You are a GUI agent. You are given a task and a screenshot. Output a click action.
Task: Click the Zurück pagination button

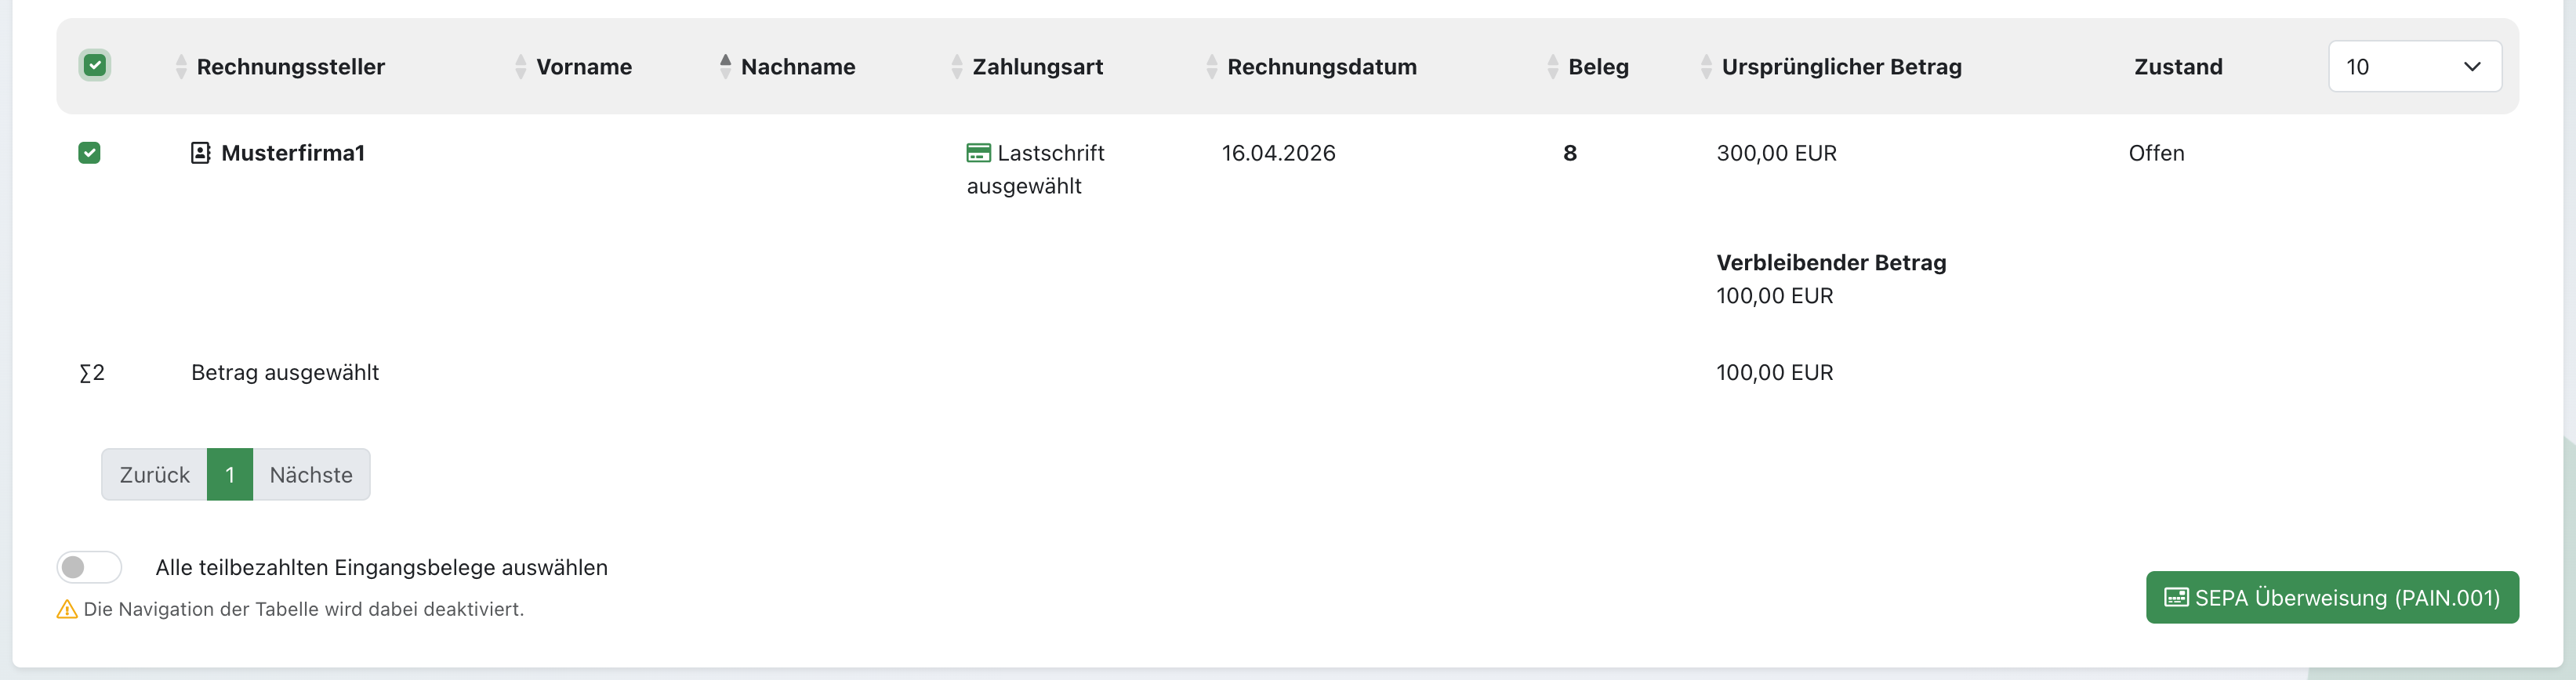[155, 474]
